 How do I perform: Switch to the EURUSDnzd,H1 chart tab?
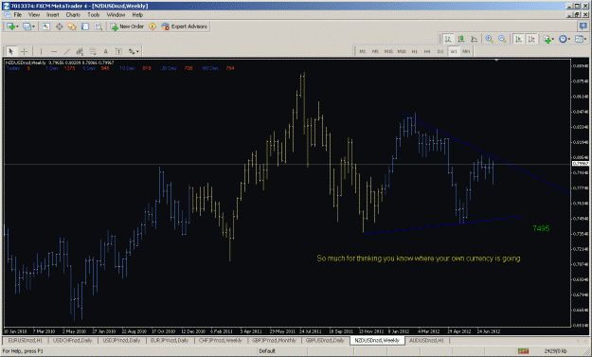point(26,340)
